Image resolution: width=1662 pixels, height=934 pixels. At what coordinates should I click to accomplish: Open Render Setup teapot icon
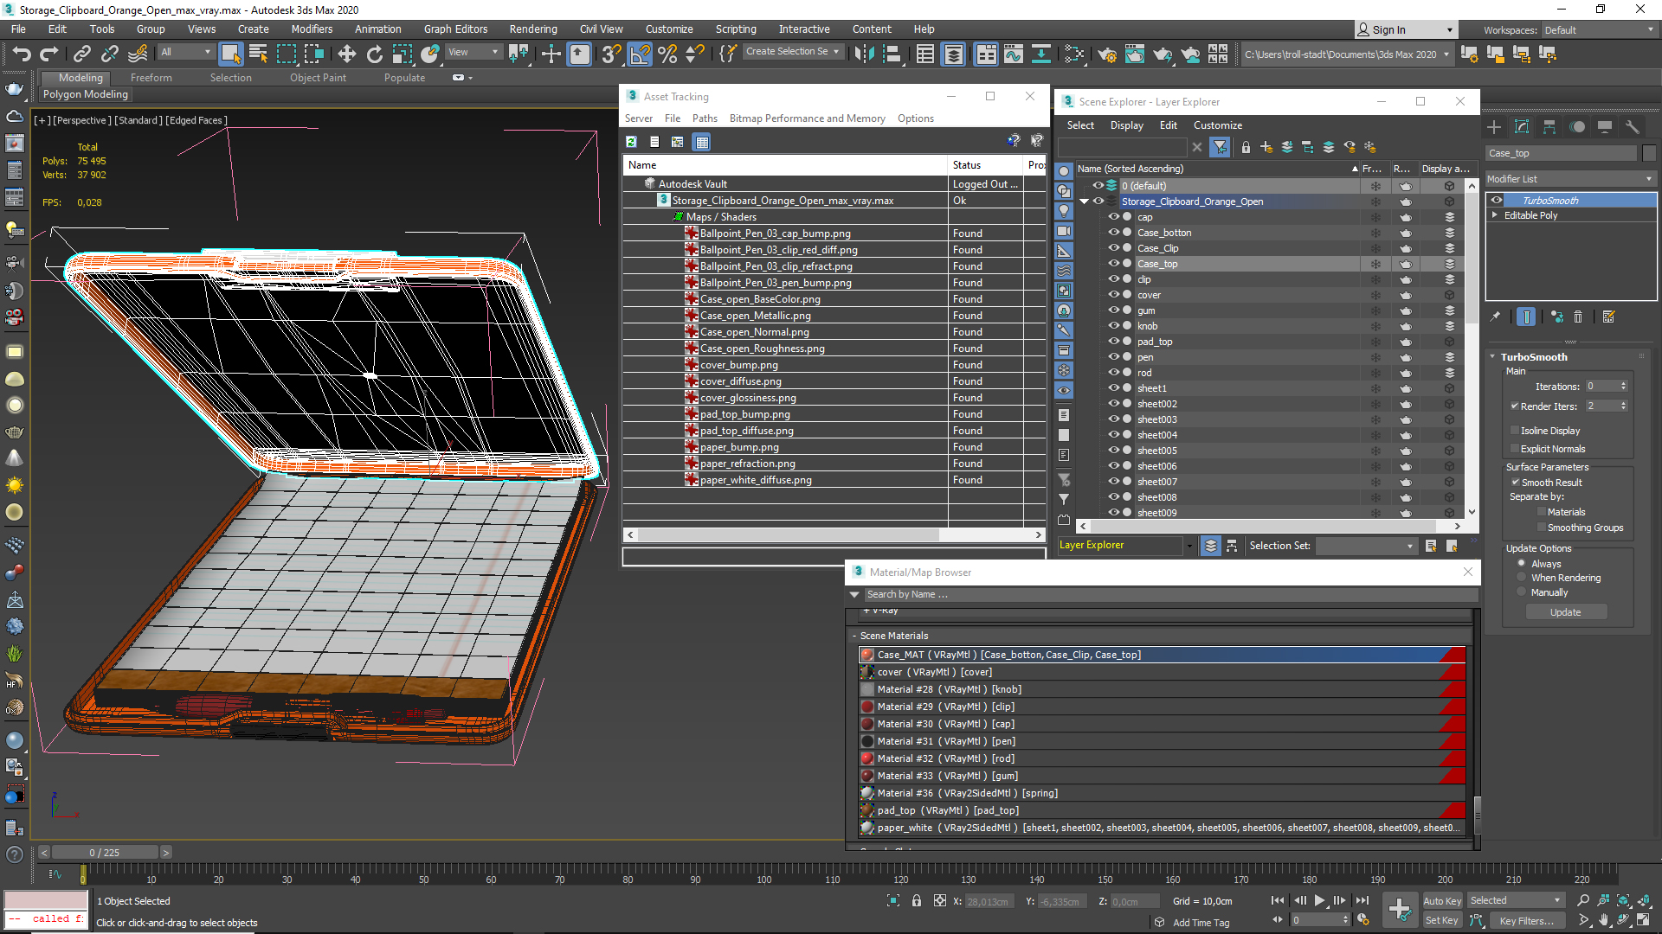click(1107, 54)
